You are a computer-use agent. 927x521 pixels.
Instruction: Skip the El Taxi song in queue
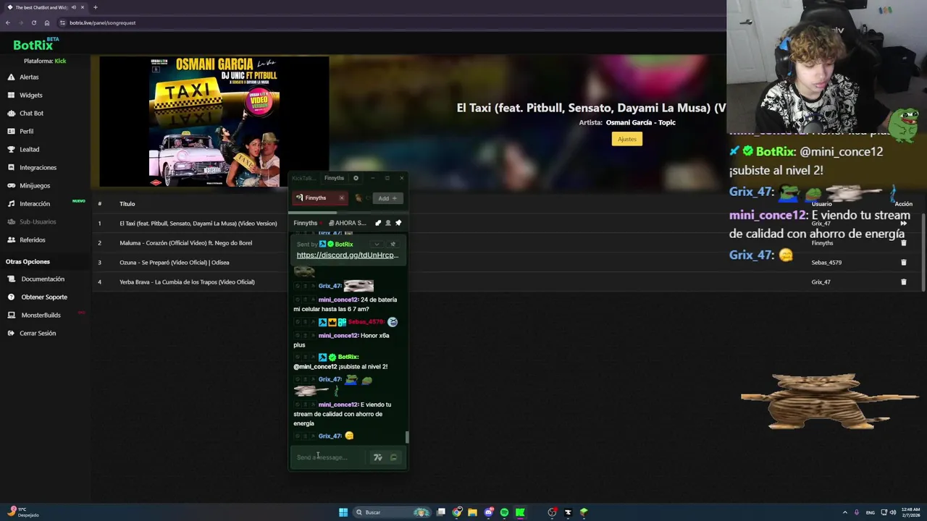pos(903,223)
